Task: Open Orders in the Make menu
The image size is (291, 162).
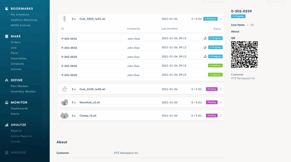Action: point(15,42)
